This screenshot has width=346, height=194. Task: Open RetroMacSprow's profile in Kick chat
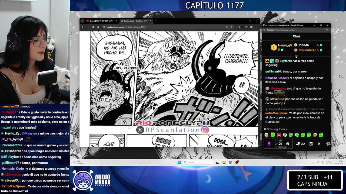[277, 113]
